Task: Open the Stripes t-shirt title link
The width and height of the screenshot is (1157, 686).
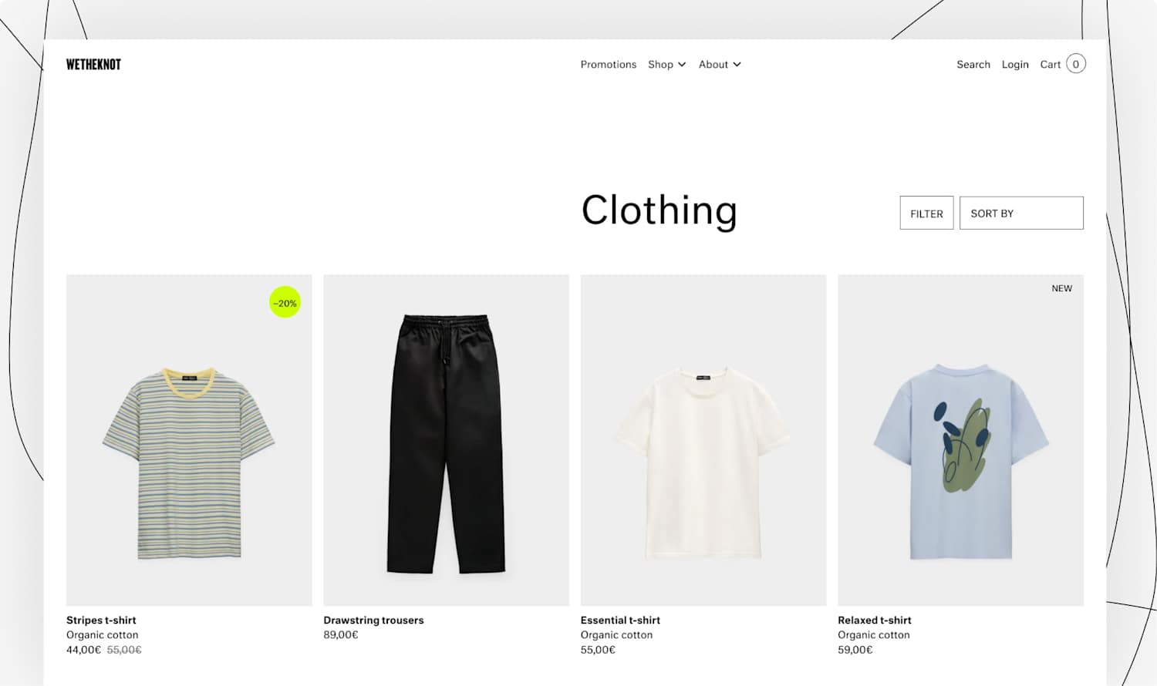Action: pyautogui.click(x=101, y=620)
